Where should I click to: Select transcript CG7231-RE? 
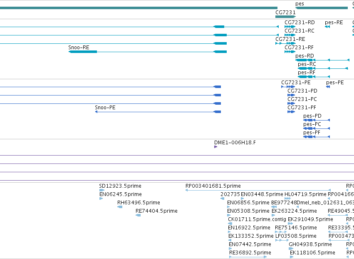click(x=290, y=39)
